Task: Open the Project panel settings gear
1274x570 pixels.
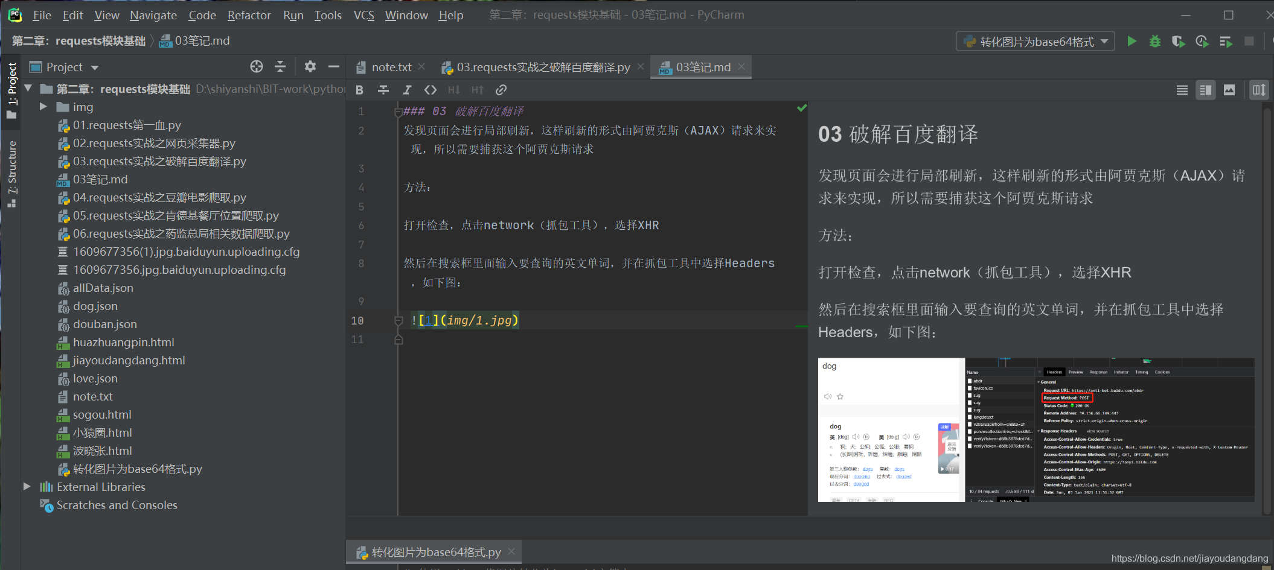Action: click(x=310, y=66)
